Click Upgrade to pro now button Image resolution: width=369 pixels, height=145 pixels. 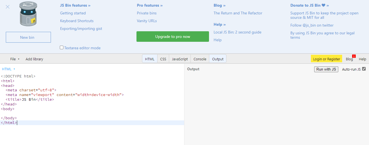[172, 37]
